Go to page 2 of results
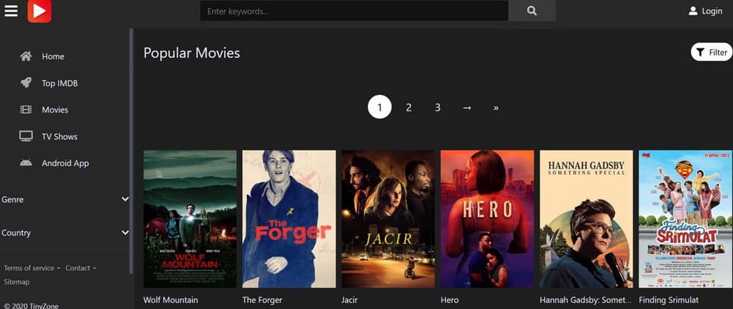The height and width of the screenshot is (309, 733). pos(408,108)
